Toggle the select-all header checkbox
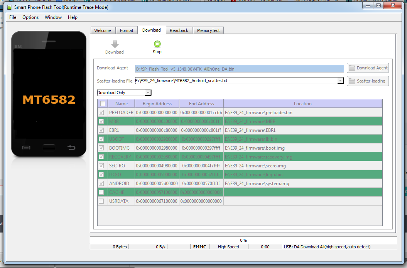Screen dimensions: 407x268 coord(103,103)
